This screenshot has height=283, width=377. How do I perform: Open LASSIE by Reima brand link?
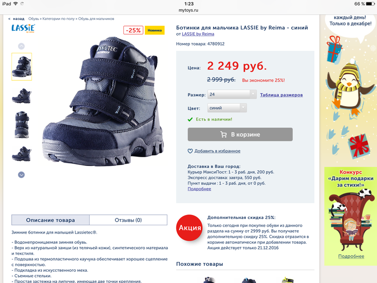point(198,34)
